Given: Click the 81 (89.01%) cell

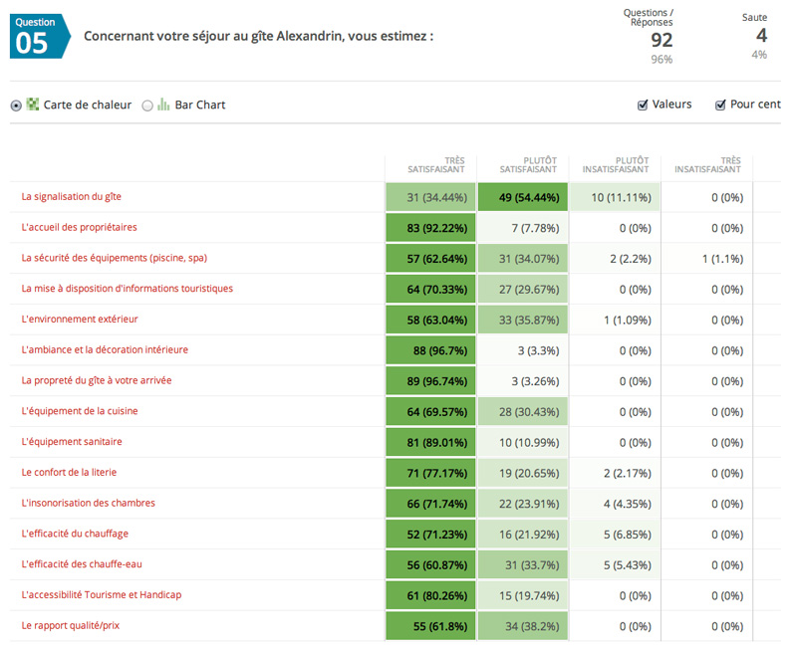Looking at the screenshot, I should [430, 442].
